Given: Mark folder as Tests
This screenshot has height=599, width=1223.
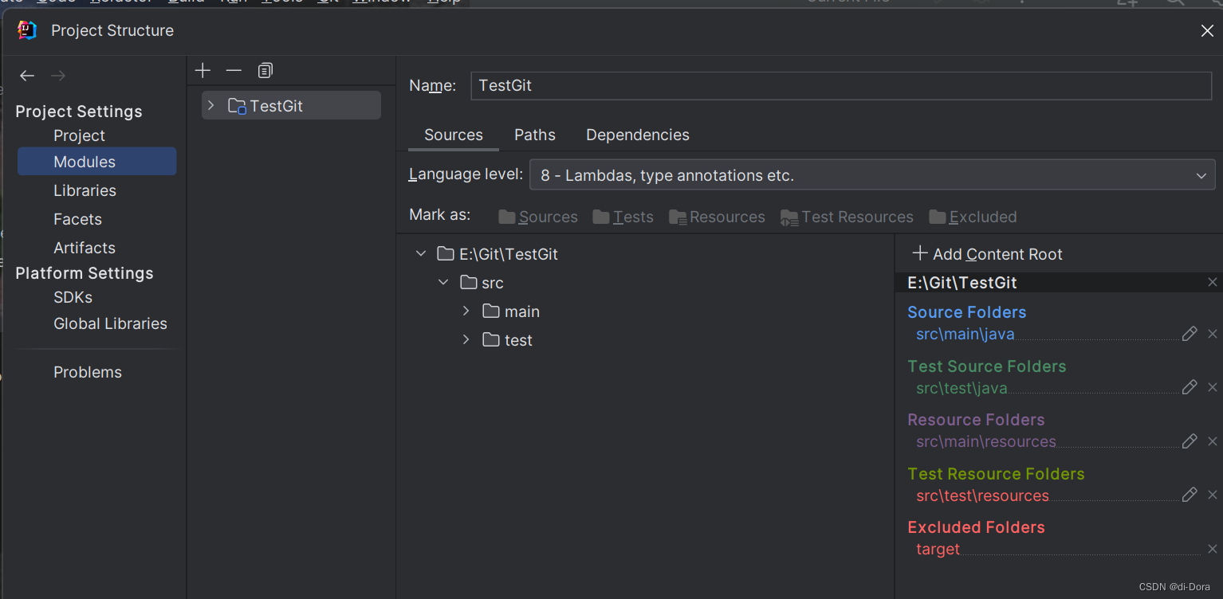Looking at the screenshot, I should click(x=623, y=217).
